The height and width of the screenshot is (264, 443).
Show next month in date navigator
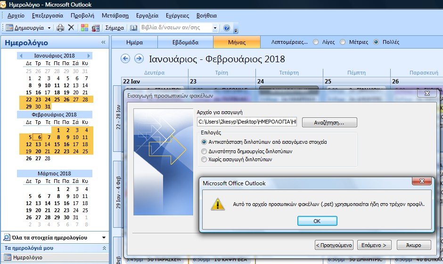[89, 56]
